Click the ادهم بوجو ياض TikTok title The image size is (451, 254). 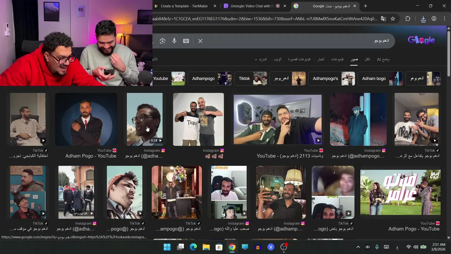click(x=333, y=229)
